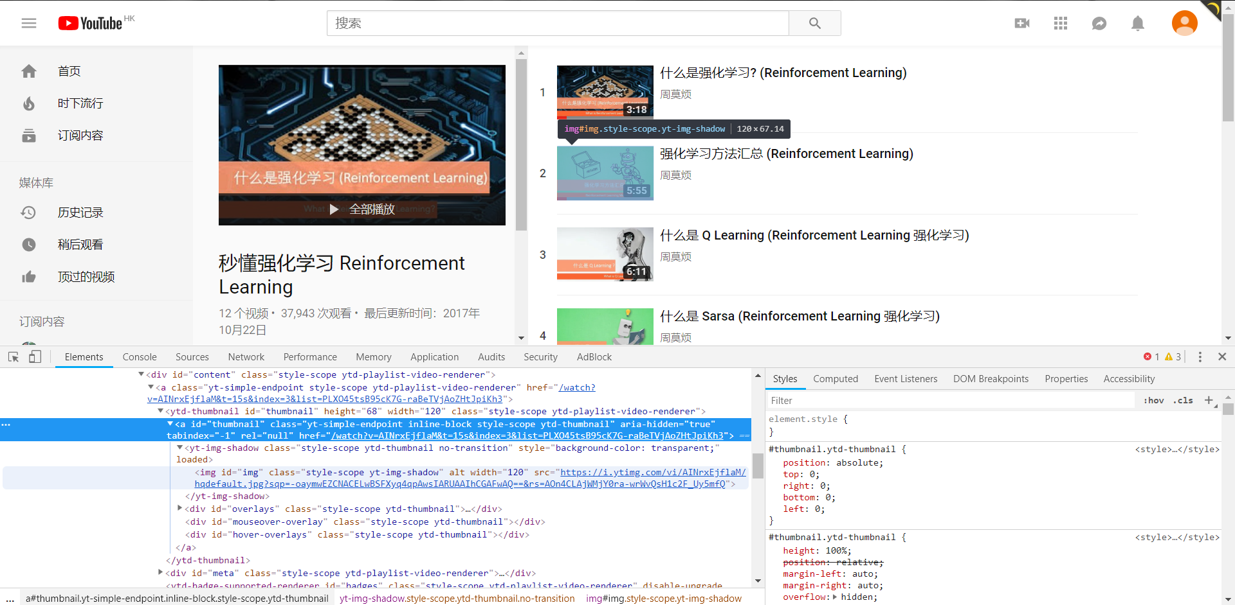Screen dimensions: 1235x605
Task: Open the create video camera icon
Action: (1022, 24)
